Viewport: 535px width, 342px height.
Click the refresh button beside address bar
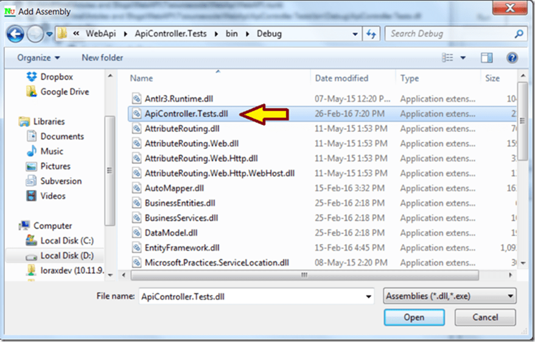point(372,34)
